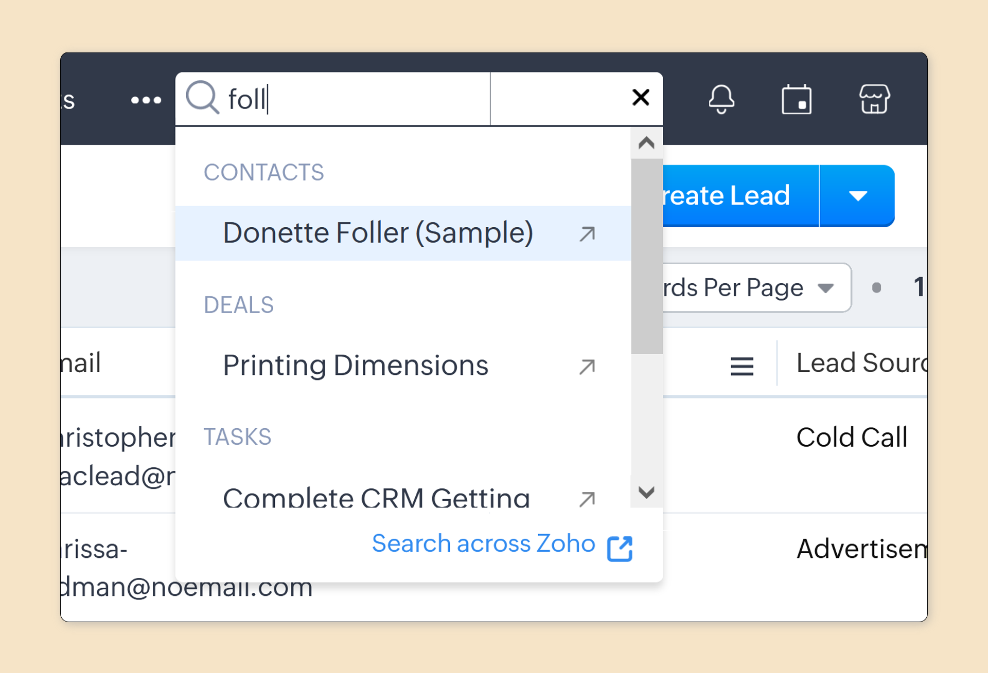The height and width of the screenshot is (673, 988).
Task: Open the marketplace store icon
Action: 874,99
